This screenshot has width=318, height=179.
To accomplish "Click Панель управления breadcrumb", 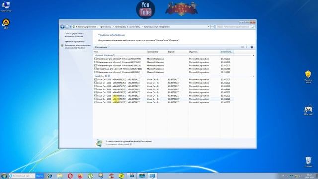I will pyautogui.click(x=87, y=27).
